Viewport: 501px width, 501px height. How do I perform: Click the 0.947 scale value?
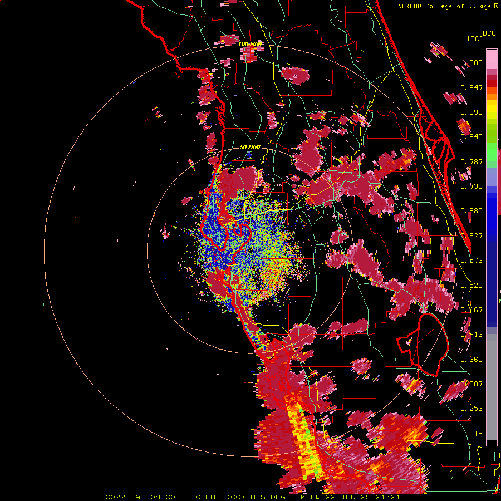(471, 87)
